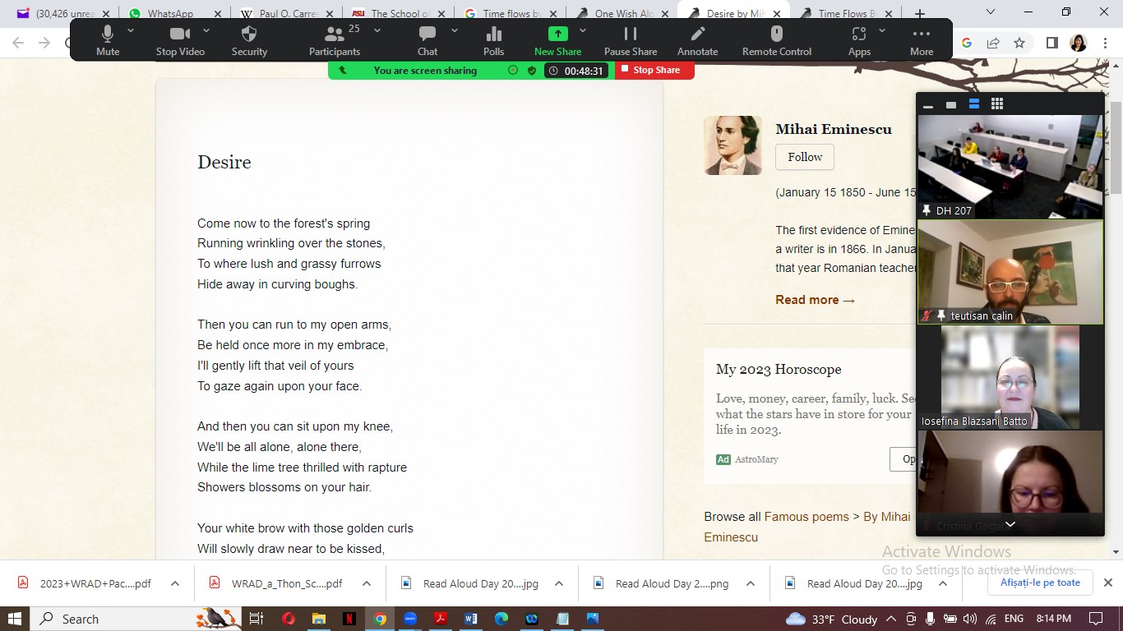Open the Mihai Eminescu portrait image
Screen dimensions: 1123x631
click(x=732, y=145)
